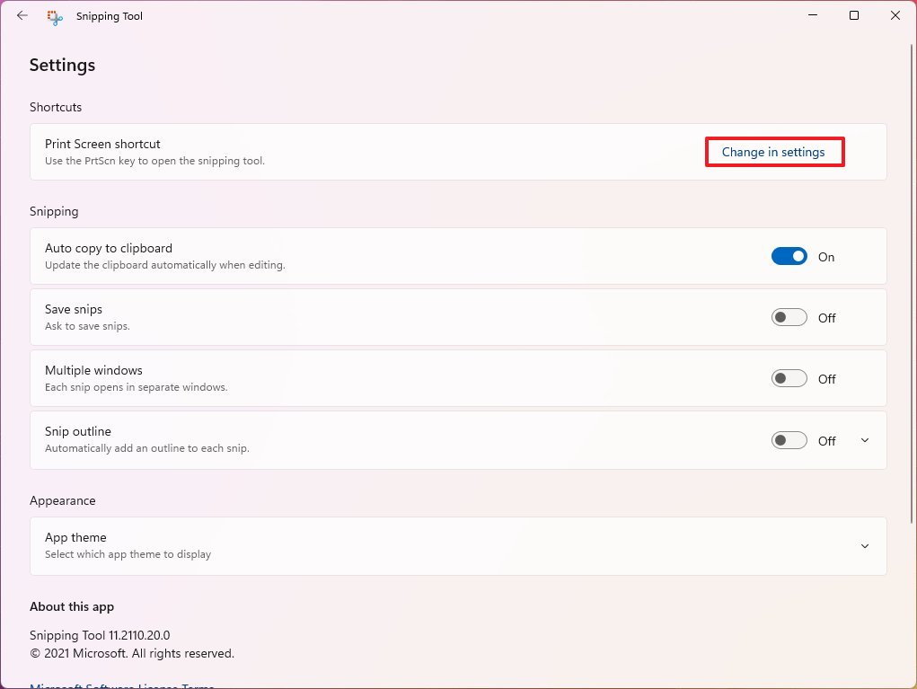Click the vertical scrollbar

913,284
